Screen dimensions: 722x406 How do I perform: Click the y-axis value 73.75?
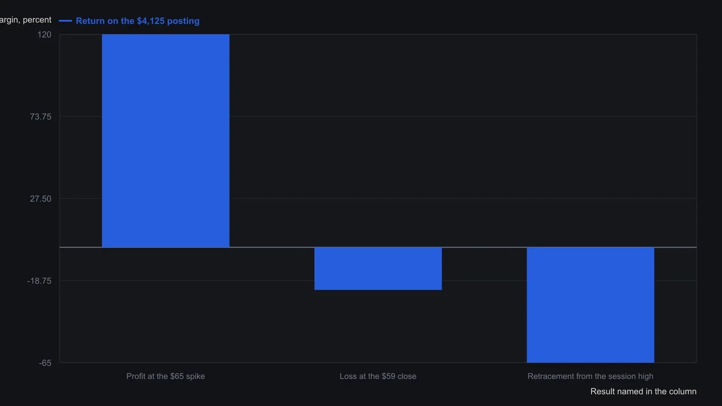point(41,117)
